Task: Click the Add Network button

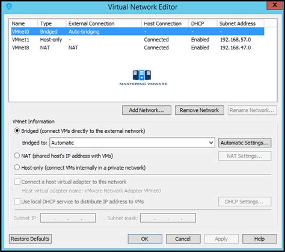Action: click(x=147, y=110)
